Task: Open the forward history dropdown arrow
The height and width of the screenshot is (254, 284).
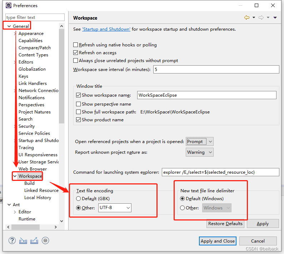Action: click(268, 17)
